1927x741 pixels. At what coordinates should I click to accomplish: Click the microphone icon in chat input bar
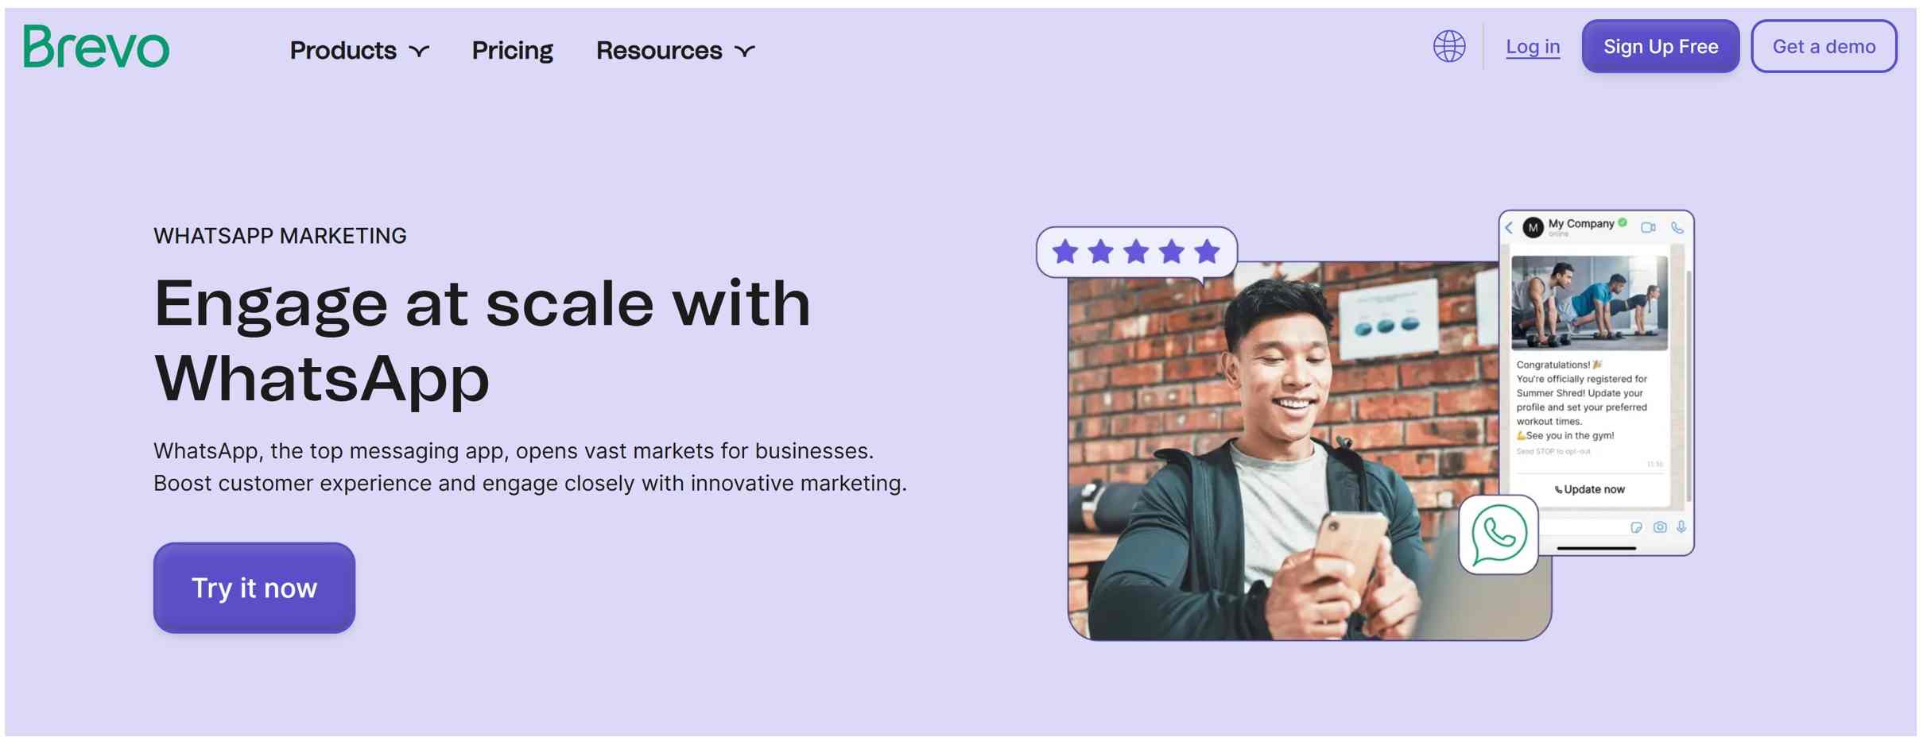pyautogui.click(x=1681, y=527)
